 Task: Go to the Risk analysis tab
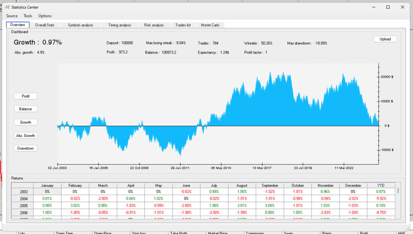pos(154,25)
